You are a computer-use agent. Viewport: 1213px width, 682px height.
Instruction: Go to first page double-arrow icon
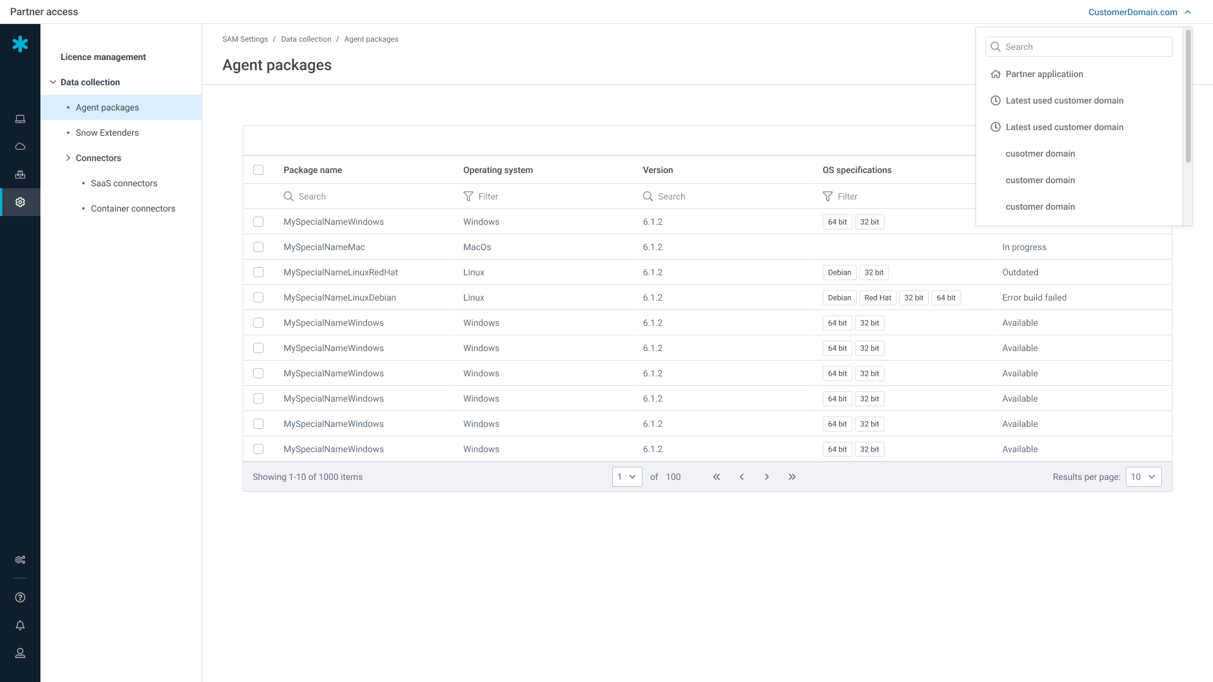click(716, 477)
